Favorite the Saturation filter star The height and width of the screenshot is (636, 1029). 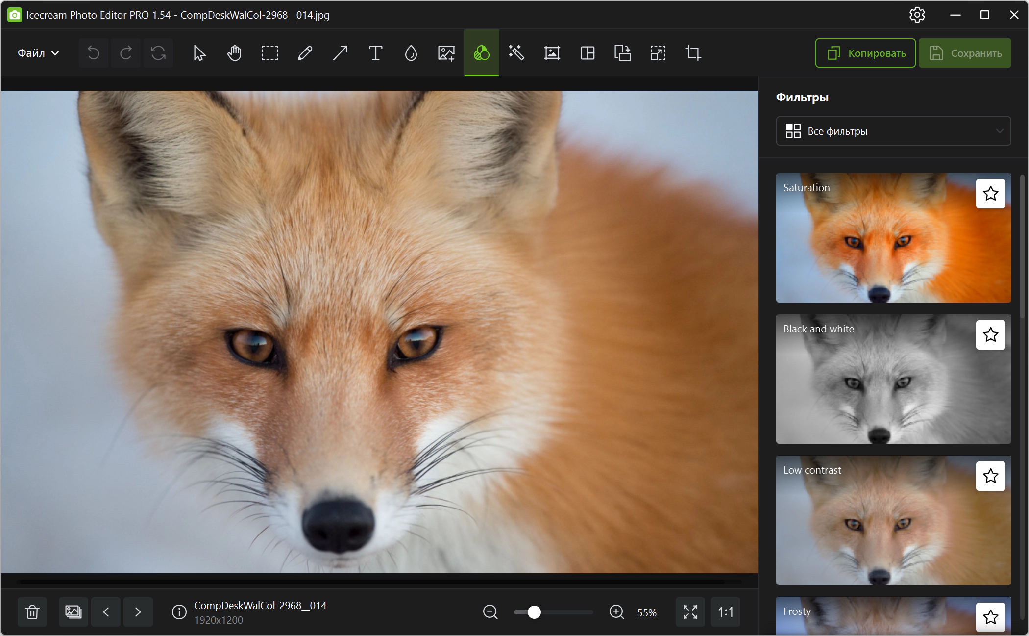(x=990, y=194)
